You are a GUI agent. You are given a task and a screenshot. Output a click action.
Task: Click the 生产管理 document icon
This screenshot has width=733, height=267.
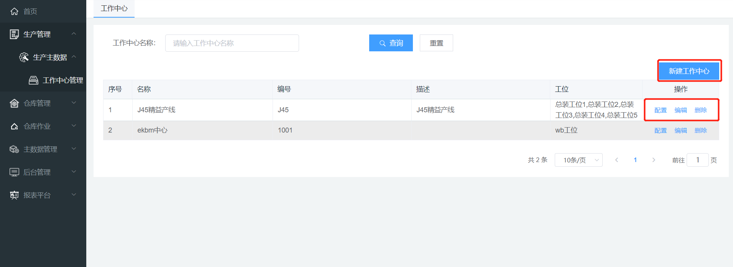point(14,34)
